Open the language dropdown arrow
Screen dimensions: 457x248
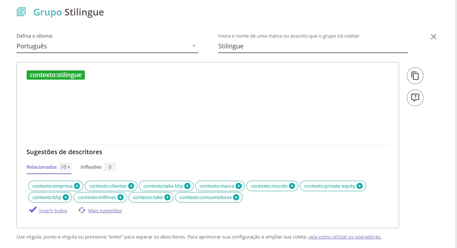point(194,46)
